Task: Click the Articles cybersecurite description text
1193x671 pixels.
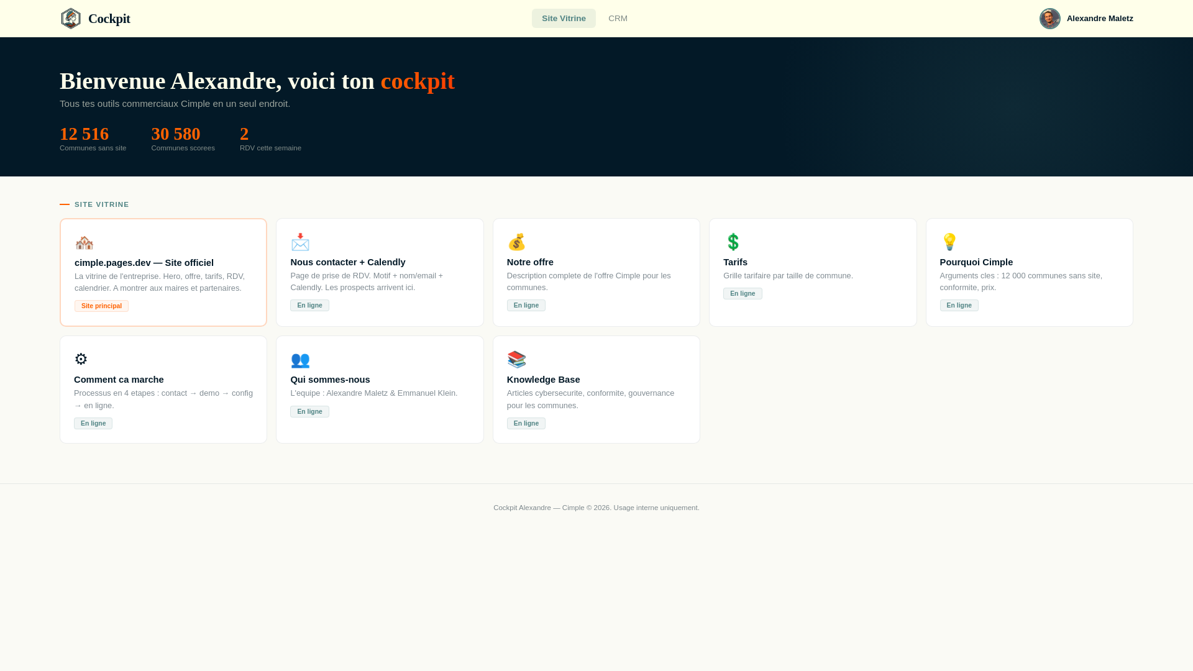Action: [x=590, y=399]
